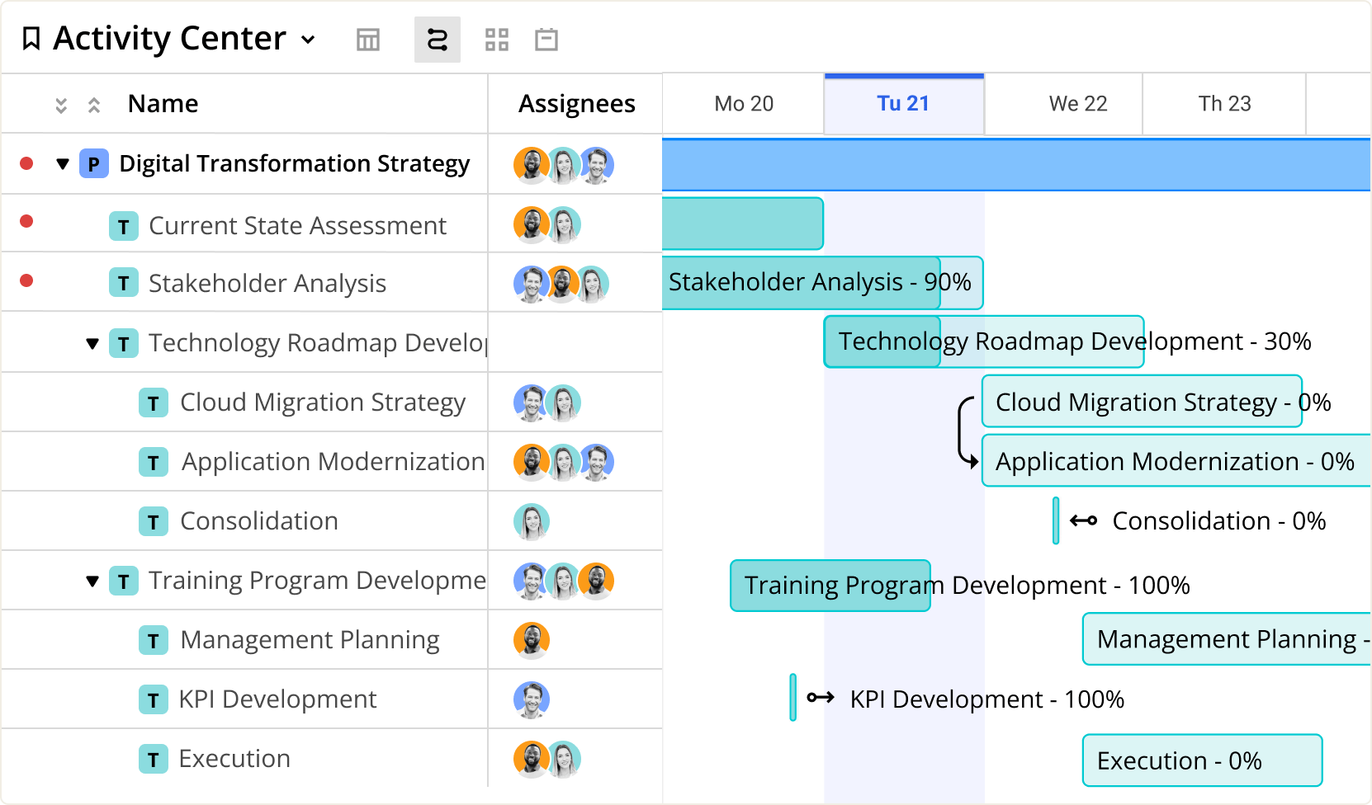Click the P project icon
Image resolution: width=1372 pixels, height=805 pixels.
click(x=94, y=164)
